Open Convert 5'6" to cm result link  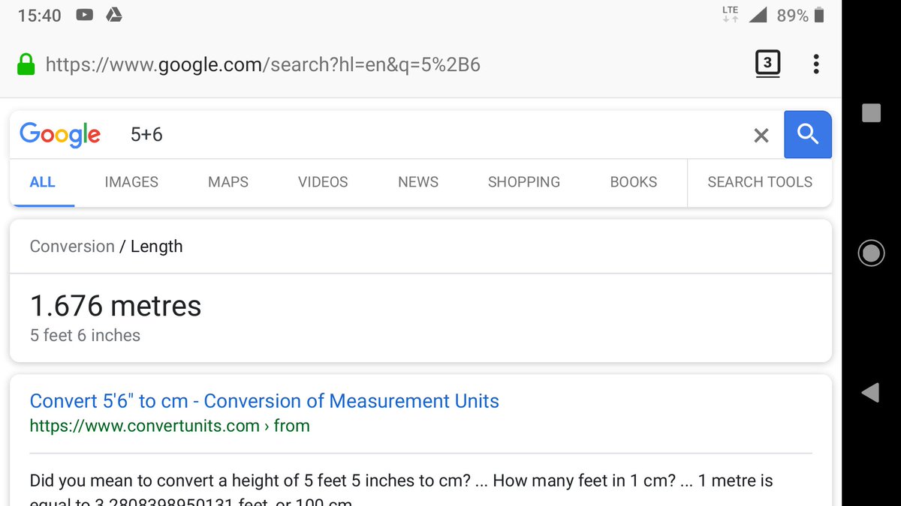tap(264, 401)
